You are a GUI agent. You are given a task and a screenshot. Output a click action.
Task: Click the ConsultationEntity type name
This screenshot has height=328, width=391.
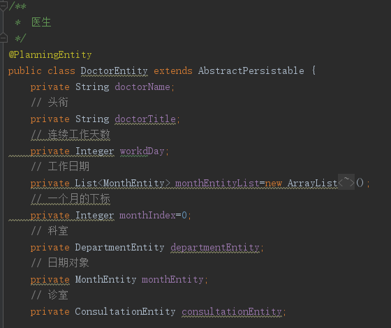tap(125, 311)
